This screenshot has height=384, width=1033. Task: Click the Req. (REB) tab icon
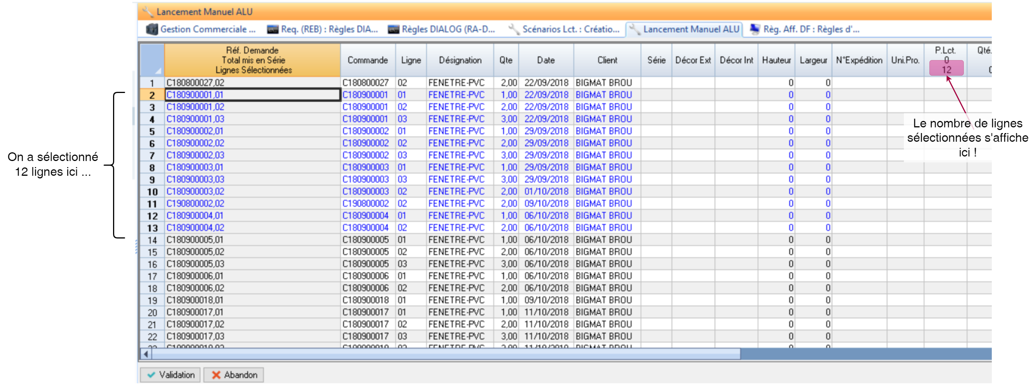click(x=273, y=29)
